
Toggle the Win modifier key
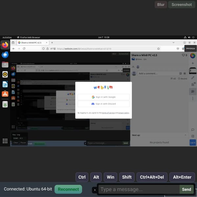click(110, 177)
